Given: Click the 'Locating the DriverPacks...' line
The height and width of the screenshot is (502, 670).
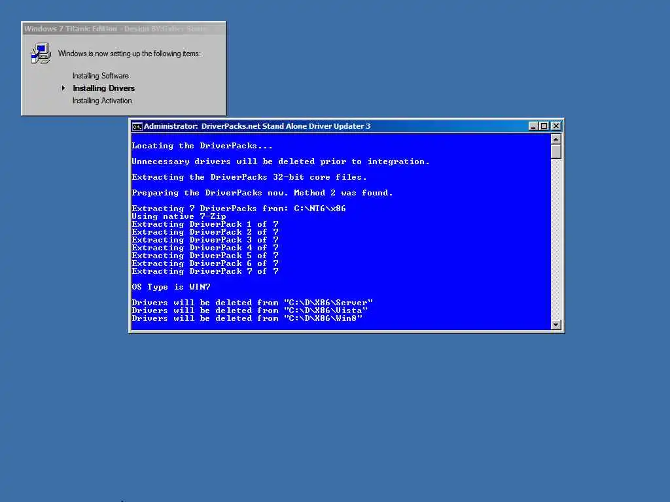Looking at the screenshot, I should (x=202, y=146).
